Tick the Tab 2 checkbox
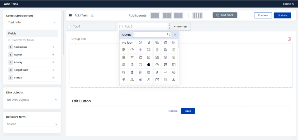 [x=121, y=27]
